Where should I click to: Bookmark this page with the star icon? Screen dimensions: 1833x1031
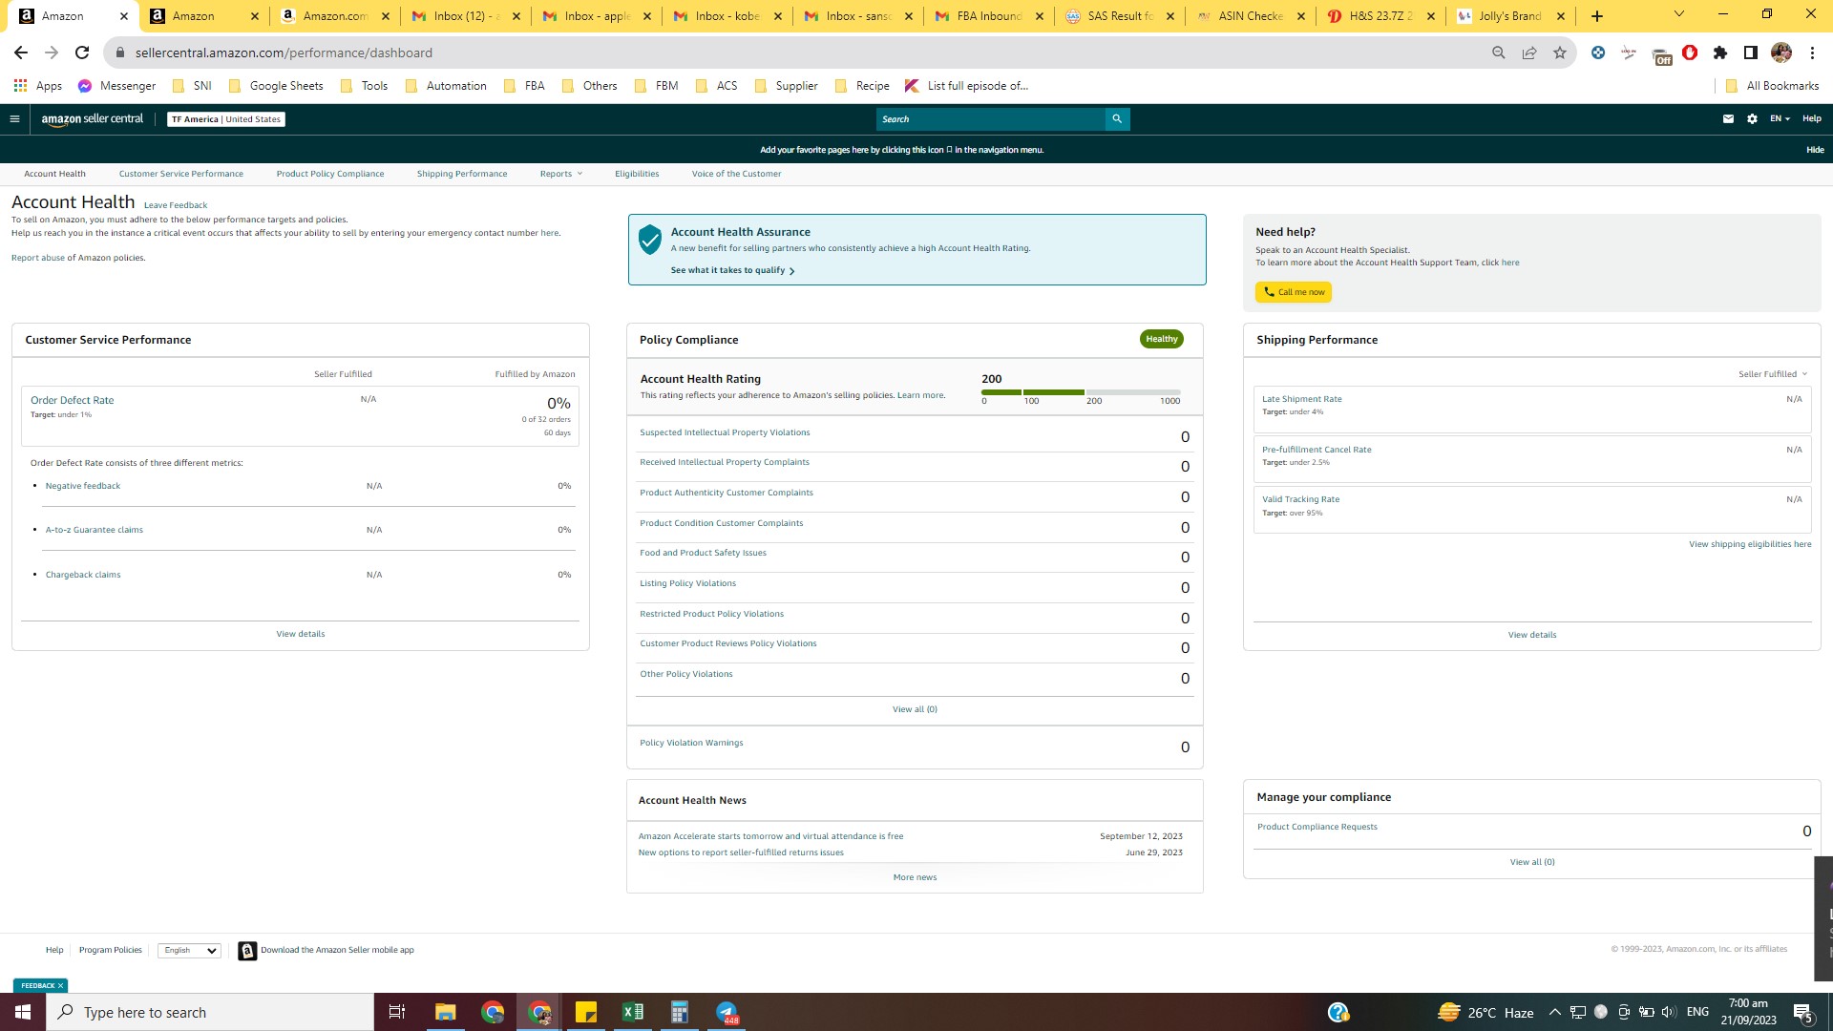(x=1560, y=53)
